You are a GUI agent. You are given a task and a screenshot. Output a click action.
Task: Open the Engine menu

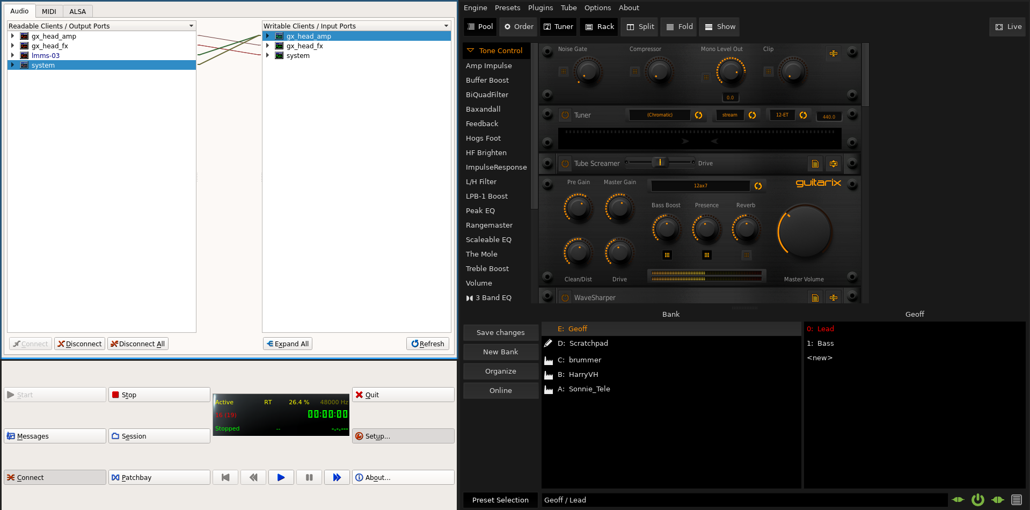pos(474,8)
